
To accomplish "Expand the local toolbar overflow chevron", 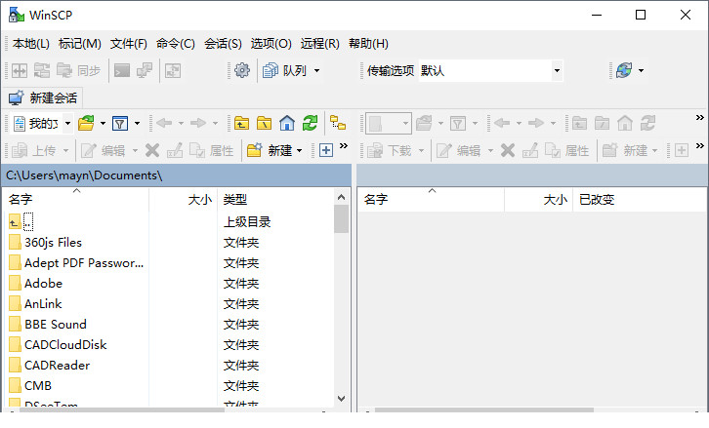I will [x=344, y=146].
